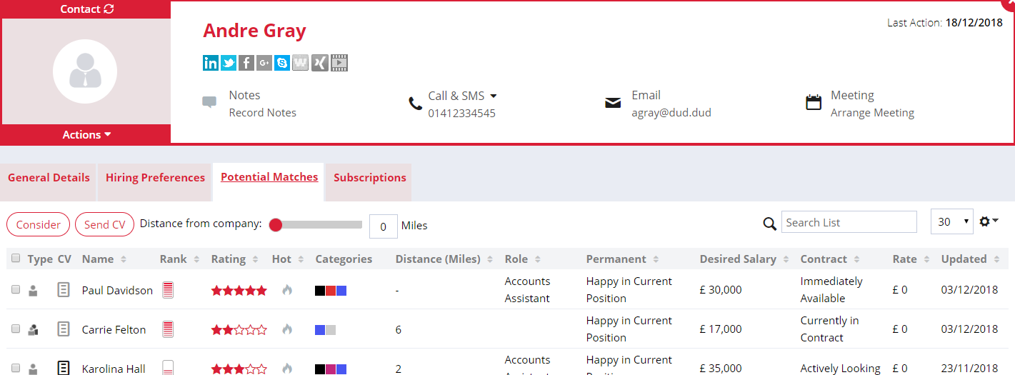This screenshot has height=375, width=1015.
Task: Expand the Actions dropdown menu
Action: [x=86, y=134]
